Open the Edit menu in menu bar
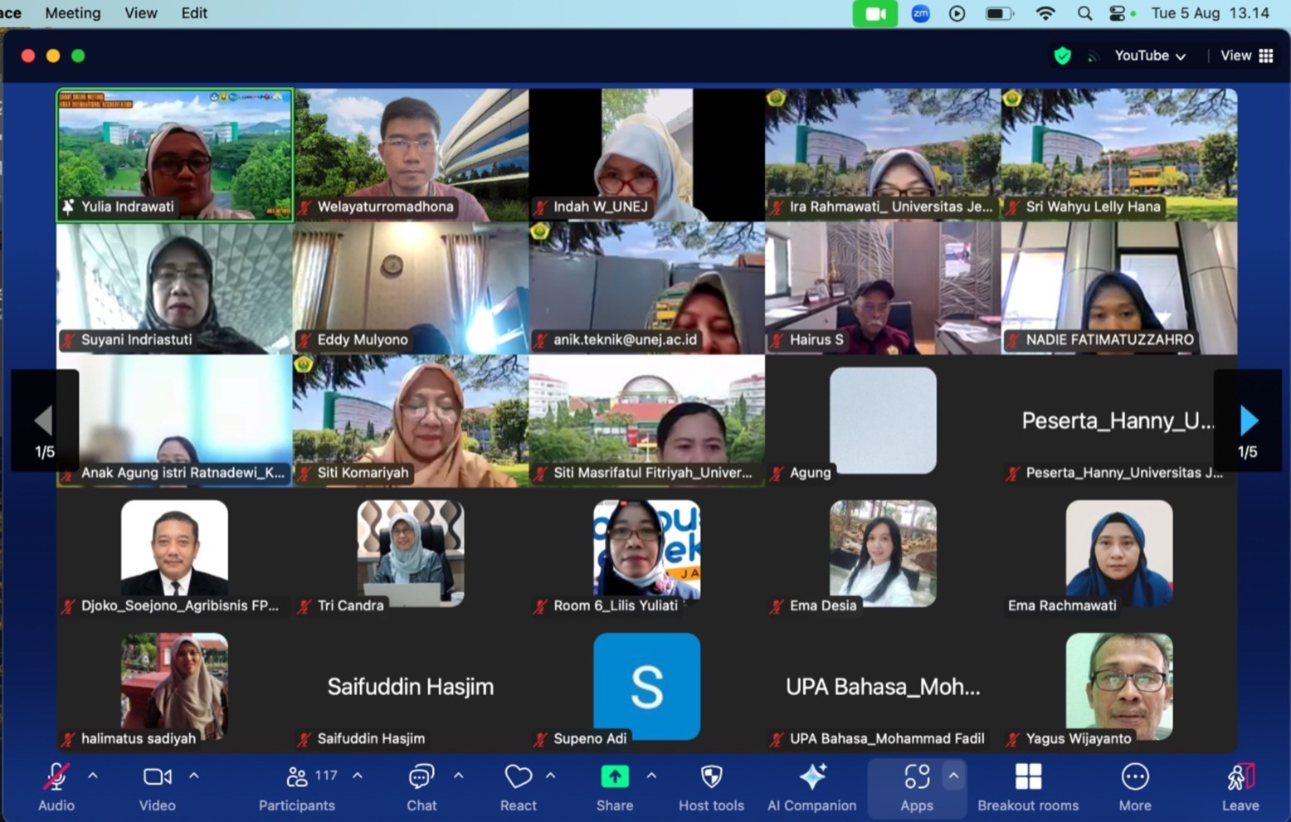This screenshot has width=1291, height=822. [194, 13]
